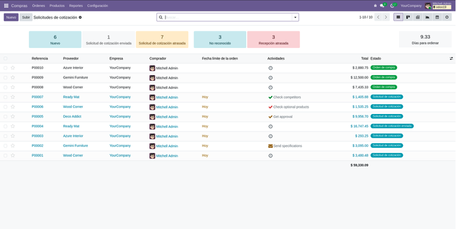The height and width of the screenshot is (229, 456).
Task: Open activity clock for P00010
Action: pyautogui.click(x=270, y=68)
